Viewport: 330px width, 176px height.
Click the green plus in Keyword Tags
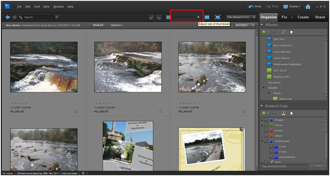[x=264, y=113]
